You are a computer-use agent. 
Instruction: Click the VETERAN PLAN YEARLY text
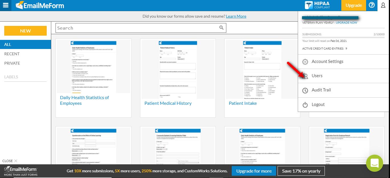(318, 22)
